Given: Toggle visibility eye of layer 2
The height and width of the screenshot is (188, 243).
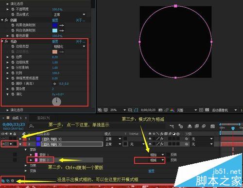Looking at the screenshot, I should tap(3, 144).
